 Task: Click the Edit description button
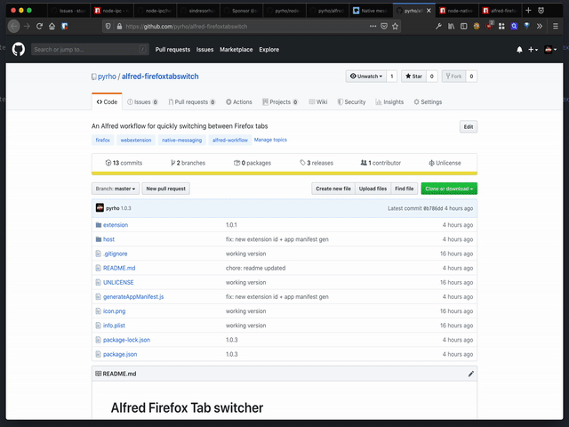[469, 126]
